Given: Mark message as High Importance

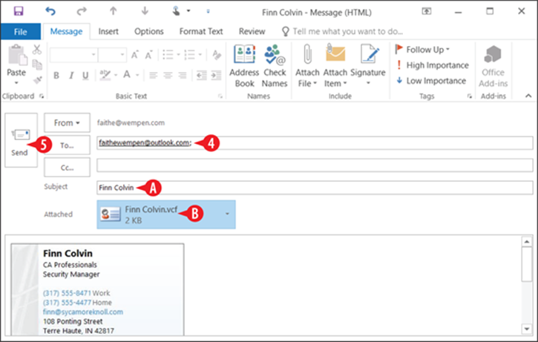Looking at the screenshot, I should [433, 65].
